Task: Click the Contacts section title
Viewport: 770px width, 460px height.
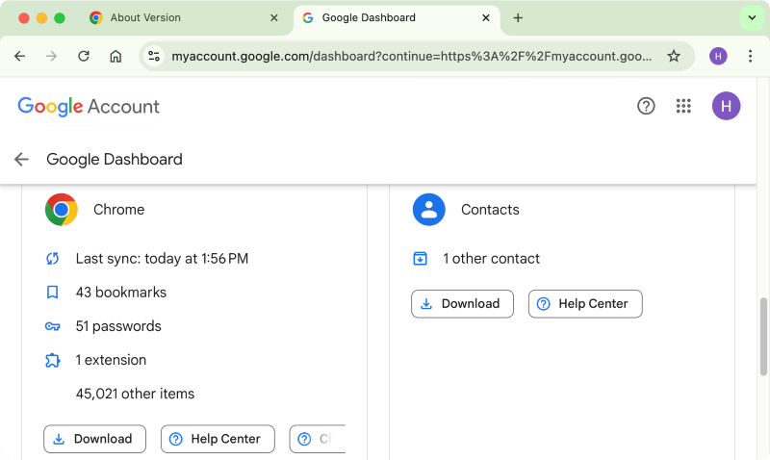Action: (490, 210)
